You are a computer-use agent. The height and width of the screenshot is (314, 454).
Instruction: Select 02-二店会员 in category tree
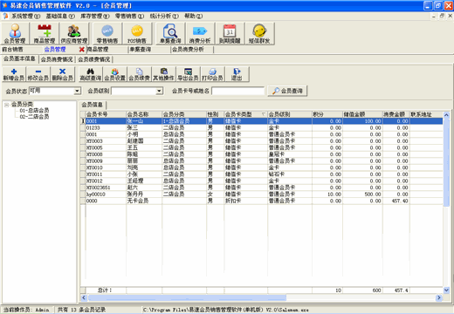34,117
